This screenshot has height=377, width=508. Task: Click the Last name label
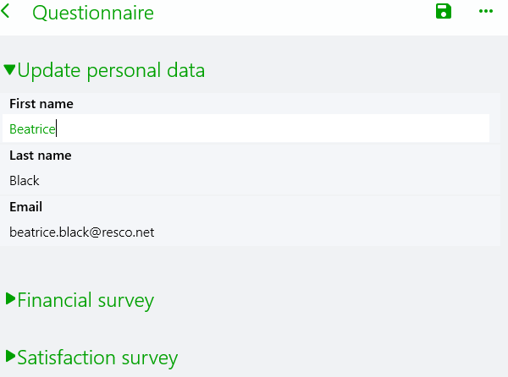coord(40,156)
